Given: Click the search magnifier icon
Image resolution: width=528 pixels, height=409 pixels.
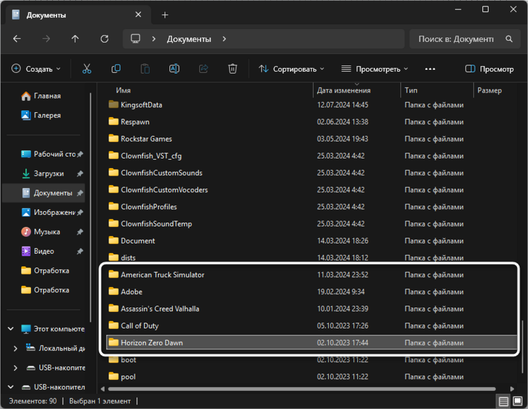Looking at the screenshot, I should [509, 39].
